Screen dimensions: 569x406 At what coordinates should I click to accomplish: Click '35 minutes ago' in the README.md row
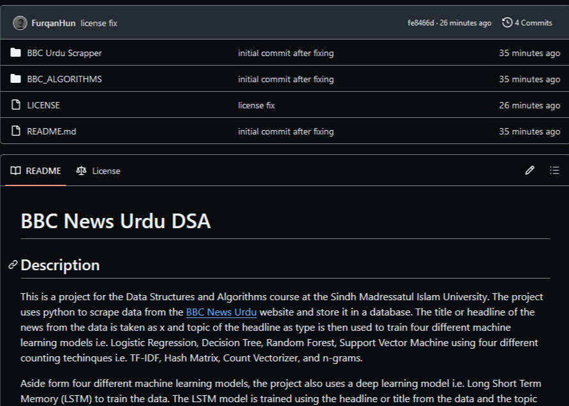click(529, 131)
